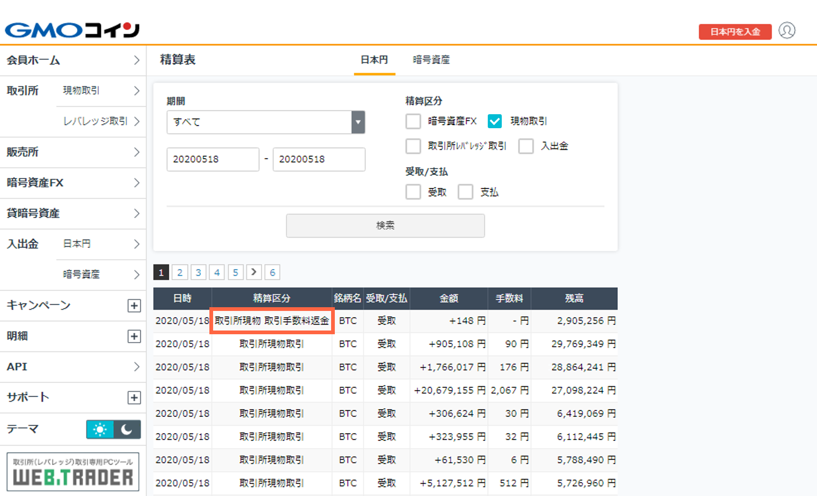Select the moon icon for dark theme
This screenshot has height=496, width=817.
click(x=127, y=429)
